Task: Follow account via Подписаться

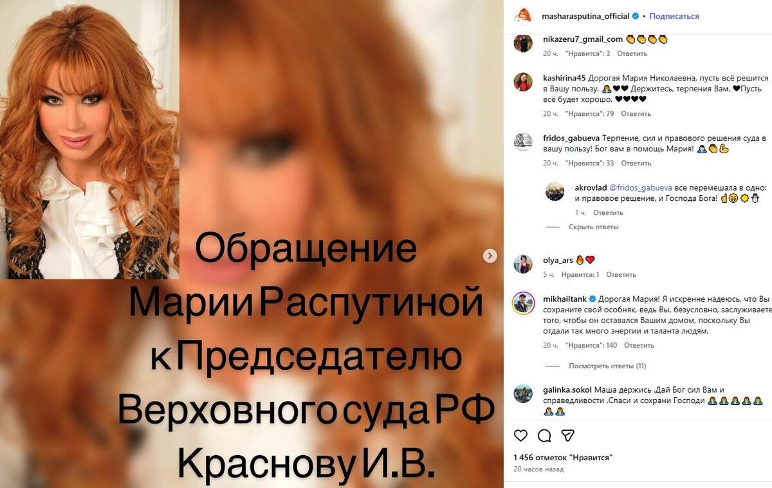Action: (x=674, y=16)
